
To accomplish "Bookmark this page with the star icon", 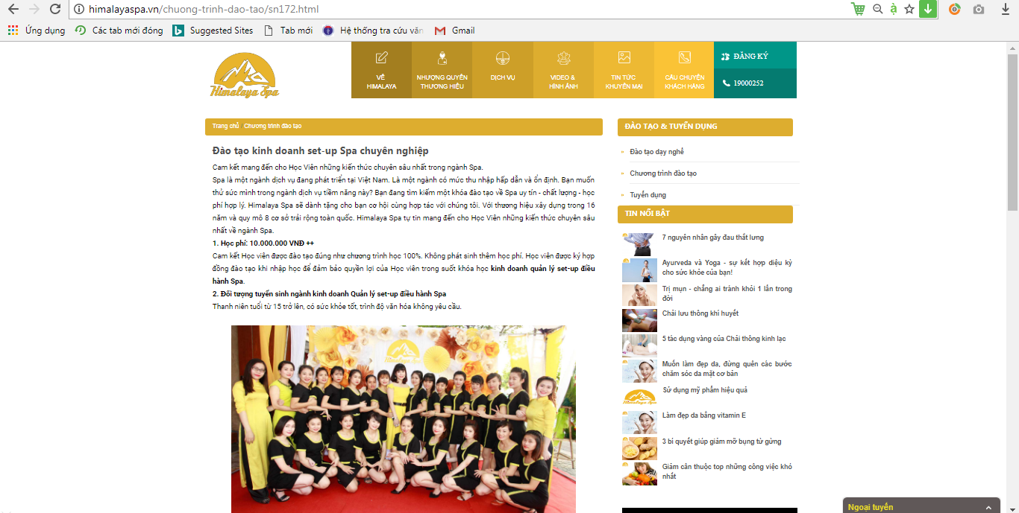I will tap(909, 10).
